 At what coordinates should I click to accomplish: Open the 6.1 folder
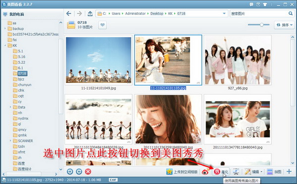18,68
